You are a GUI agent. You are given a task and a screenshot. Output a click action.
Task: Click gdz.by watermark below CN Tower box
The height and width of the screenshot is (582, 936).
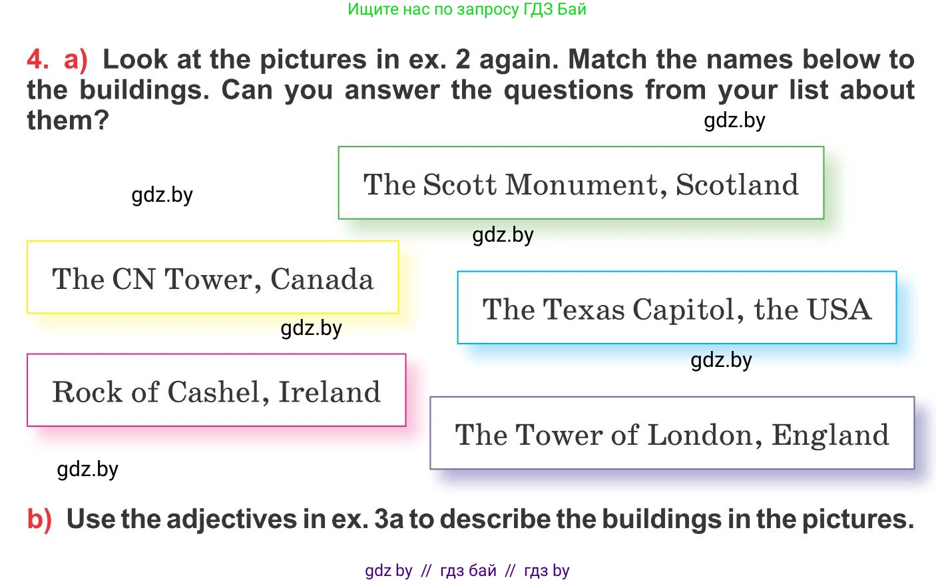pos(311,328)
